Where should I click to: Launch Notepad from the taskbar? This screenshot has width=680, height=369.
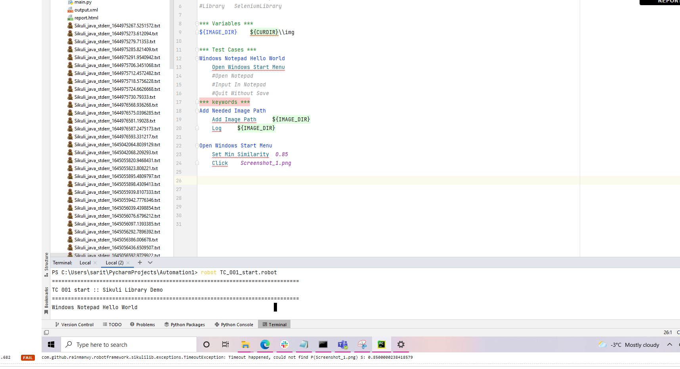click(304, 344)
